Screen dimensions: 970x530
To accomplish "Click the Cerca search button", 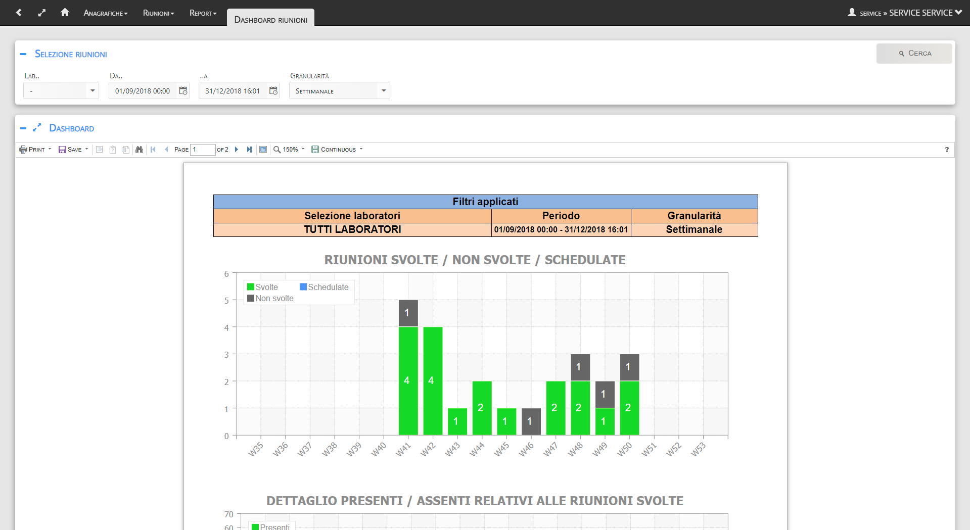I will coord(914,54).
